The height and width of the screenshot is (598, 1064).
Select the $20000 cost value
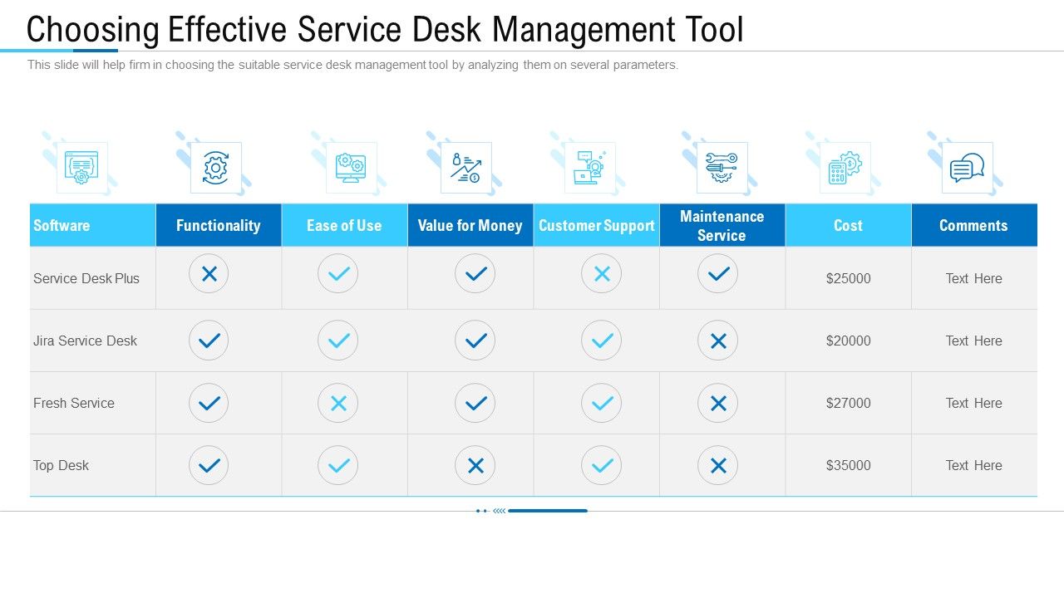pos(849,341)
